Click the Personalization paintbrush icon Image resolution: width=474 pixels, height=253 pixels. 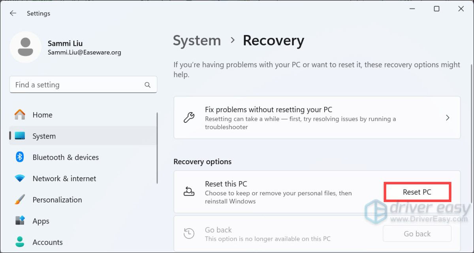(20, 200)
